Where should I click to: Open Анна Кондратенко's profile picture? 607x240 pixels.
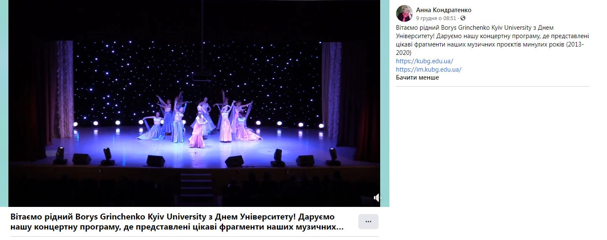pos(404,13)
